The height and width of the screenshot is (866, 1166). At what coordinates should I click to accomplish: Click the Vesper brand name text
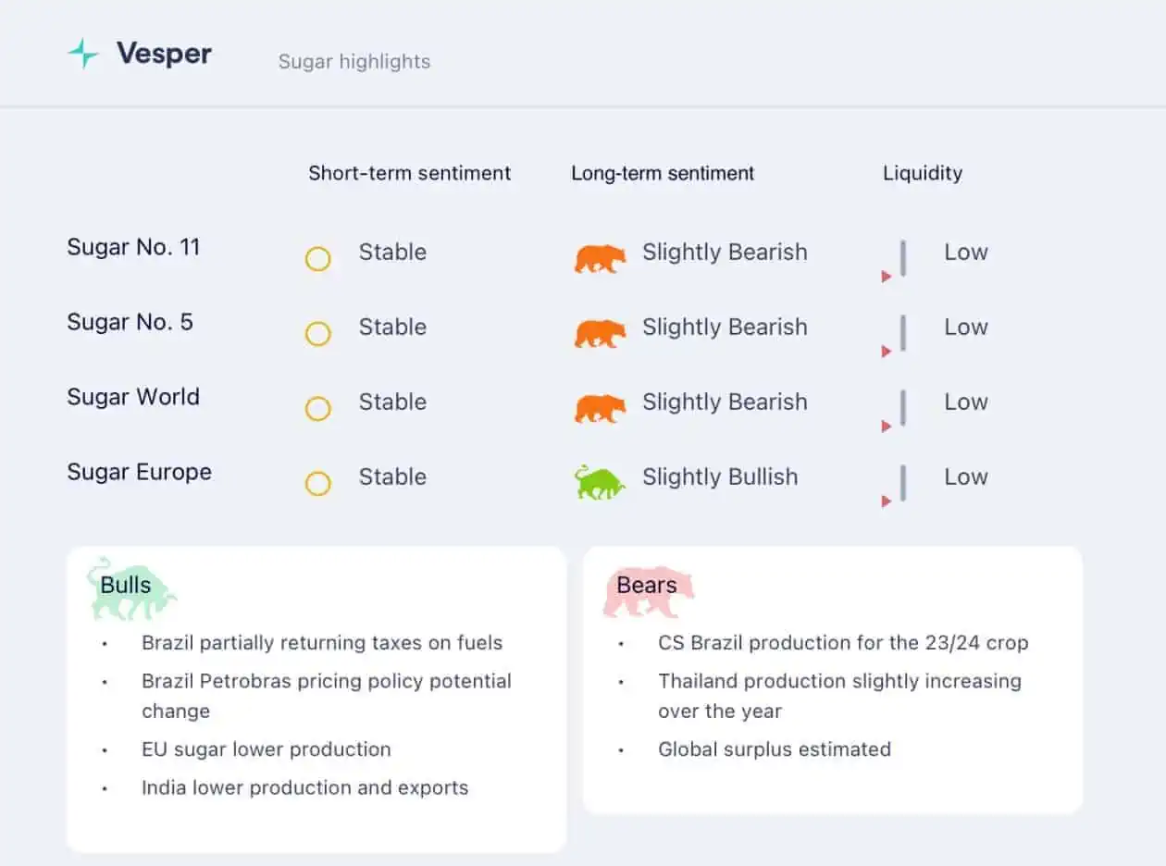164,54
